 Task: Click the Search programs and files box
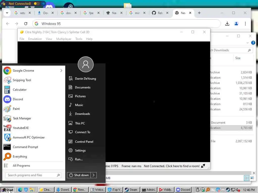33,175
